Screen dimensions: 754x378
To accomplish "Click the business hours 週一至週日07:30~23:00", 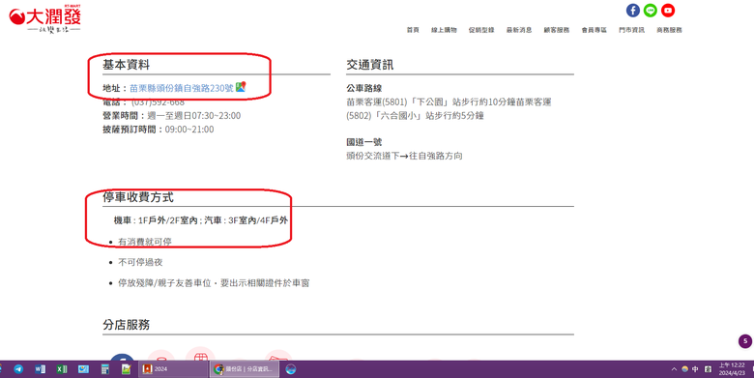I will click(x=193, y=115).
